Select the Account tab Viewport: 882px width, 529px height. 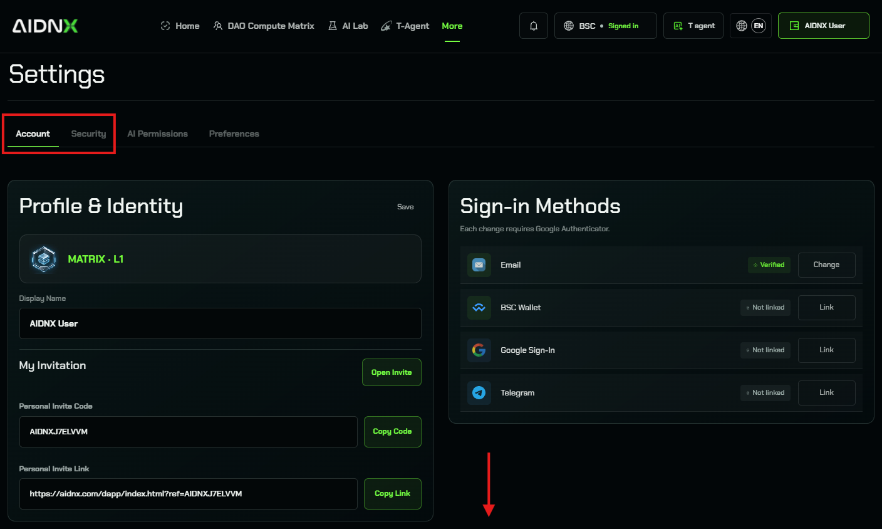click(33, 134)
